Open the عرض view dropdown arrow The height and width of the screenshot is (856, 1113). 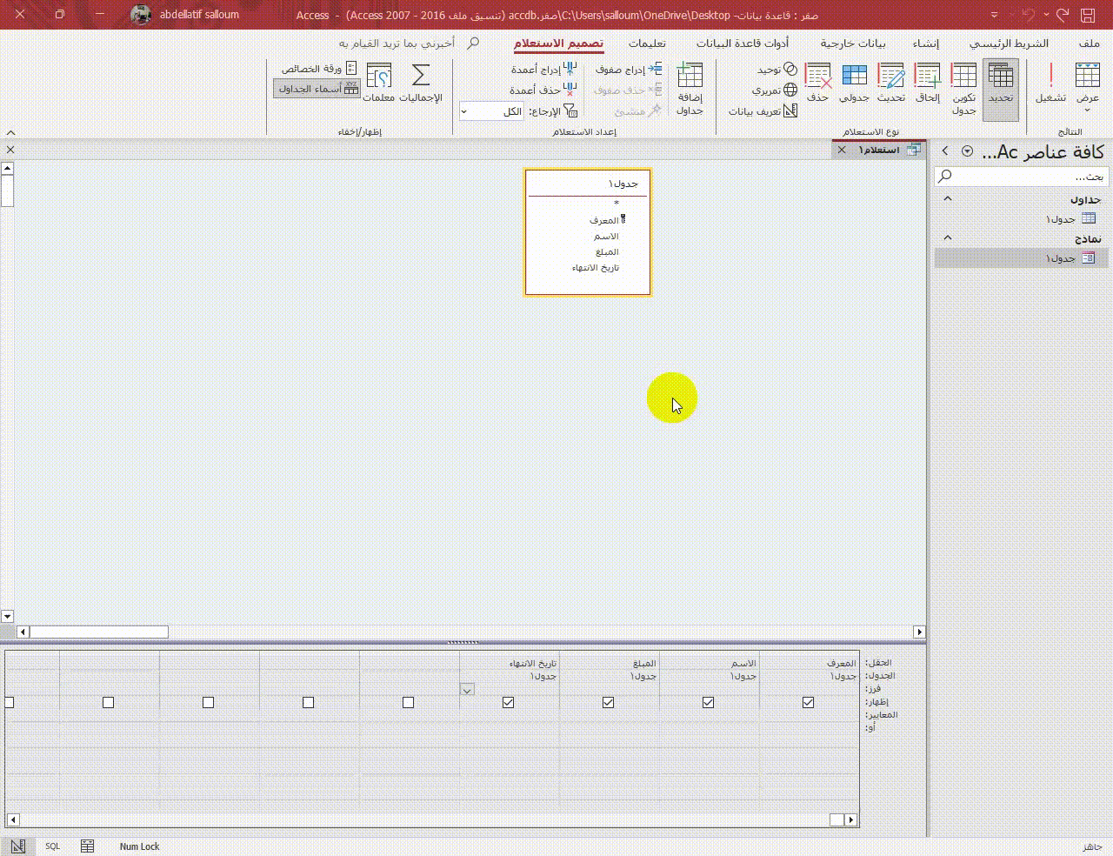pyautogui.click(x=1087, y=110)
